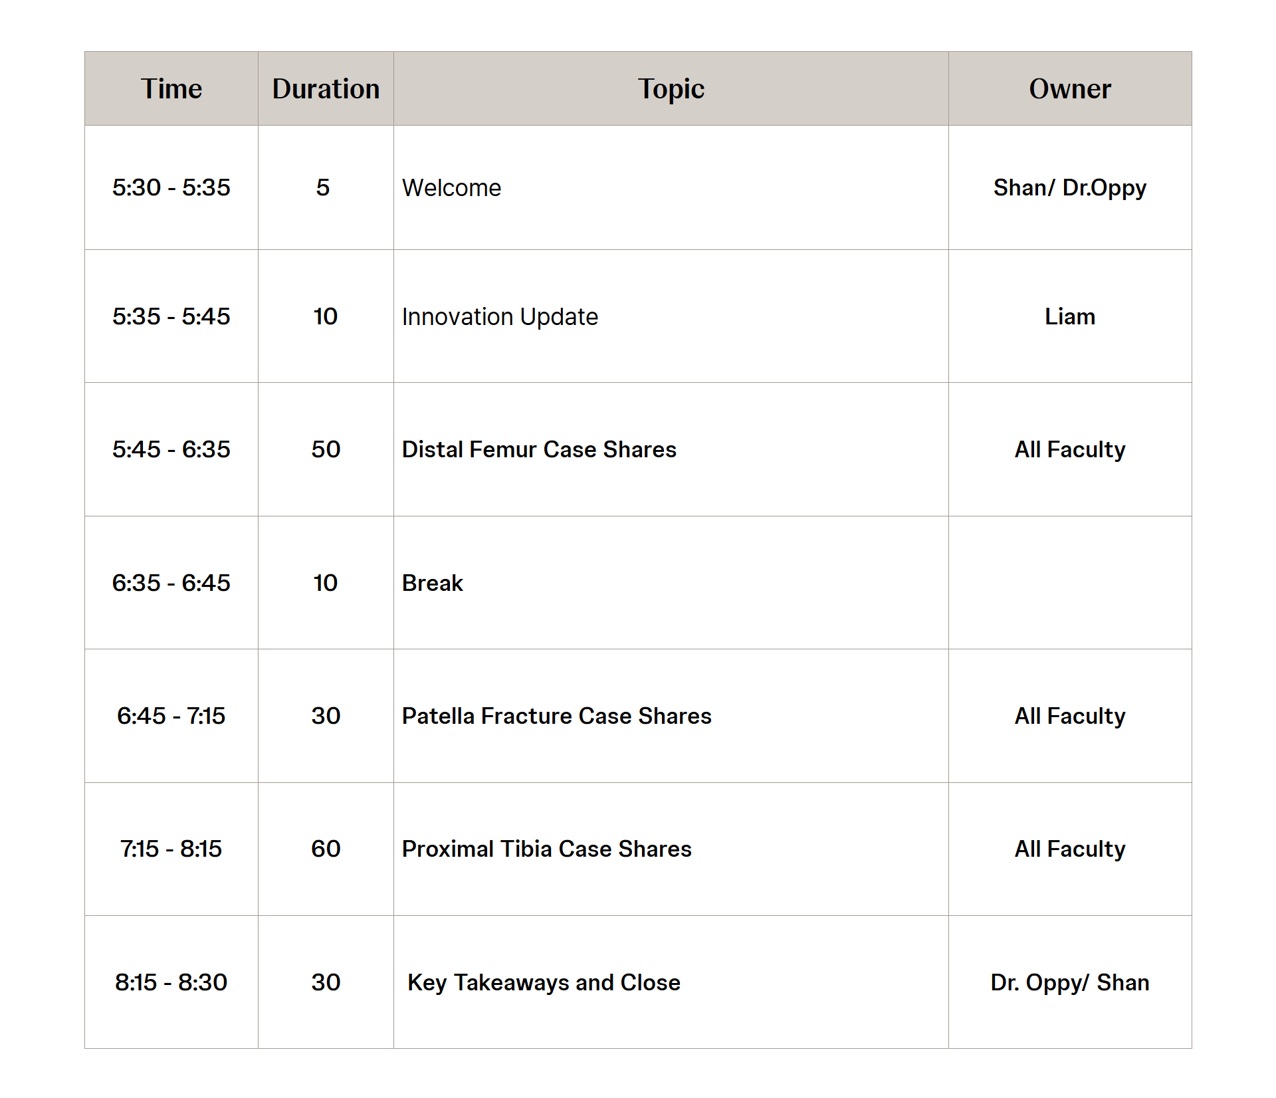This screenshot has width=1276, height=1098.
Task: Select the Dr. Oppy/ Shan owner cell
Action: click(x=1069, y=983)
